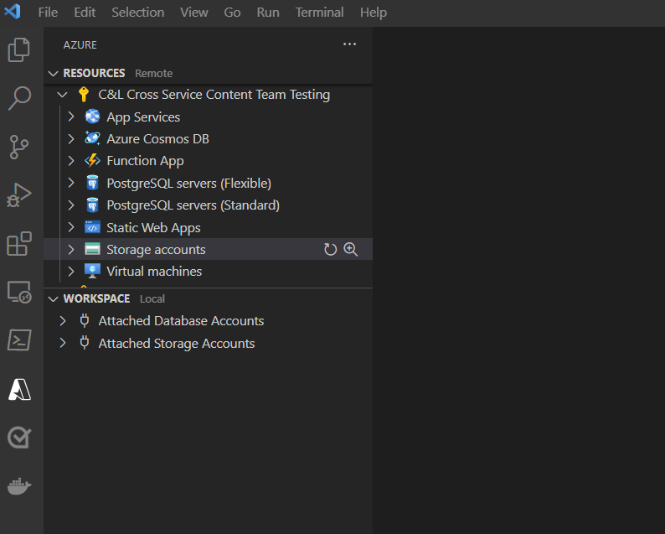
Task: Expand the Azure Cosmos DB node
Action: click(71, 139)
